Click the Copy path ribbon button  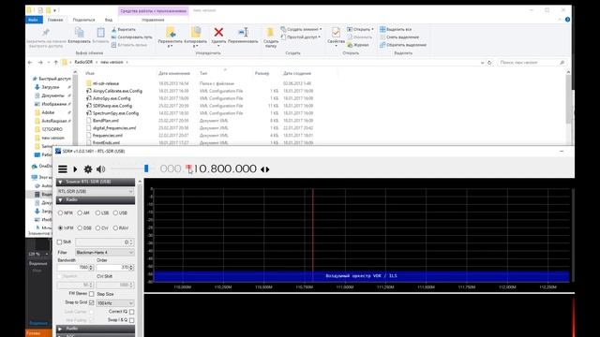[x=131, y=37]
